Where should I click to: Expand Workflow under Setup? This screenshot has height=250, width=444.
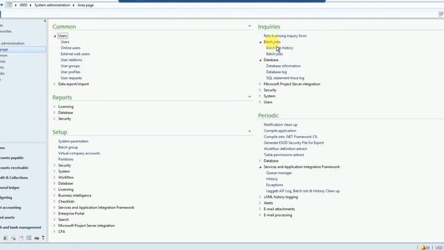point(54,178)
